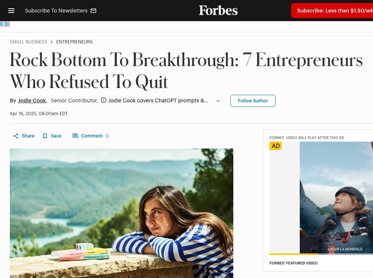
Task: Open Jodie Cook's author page link
Action: (x=32, y=100)
